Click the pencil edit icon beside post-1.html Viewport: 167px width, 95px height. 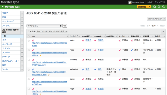(x=40, y=55)
